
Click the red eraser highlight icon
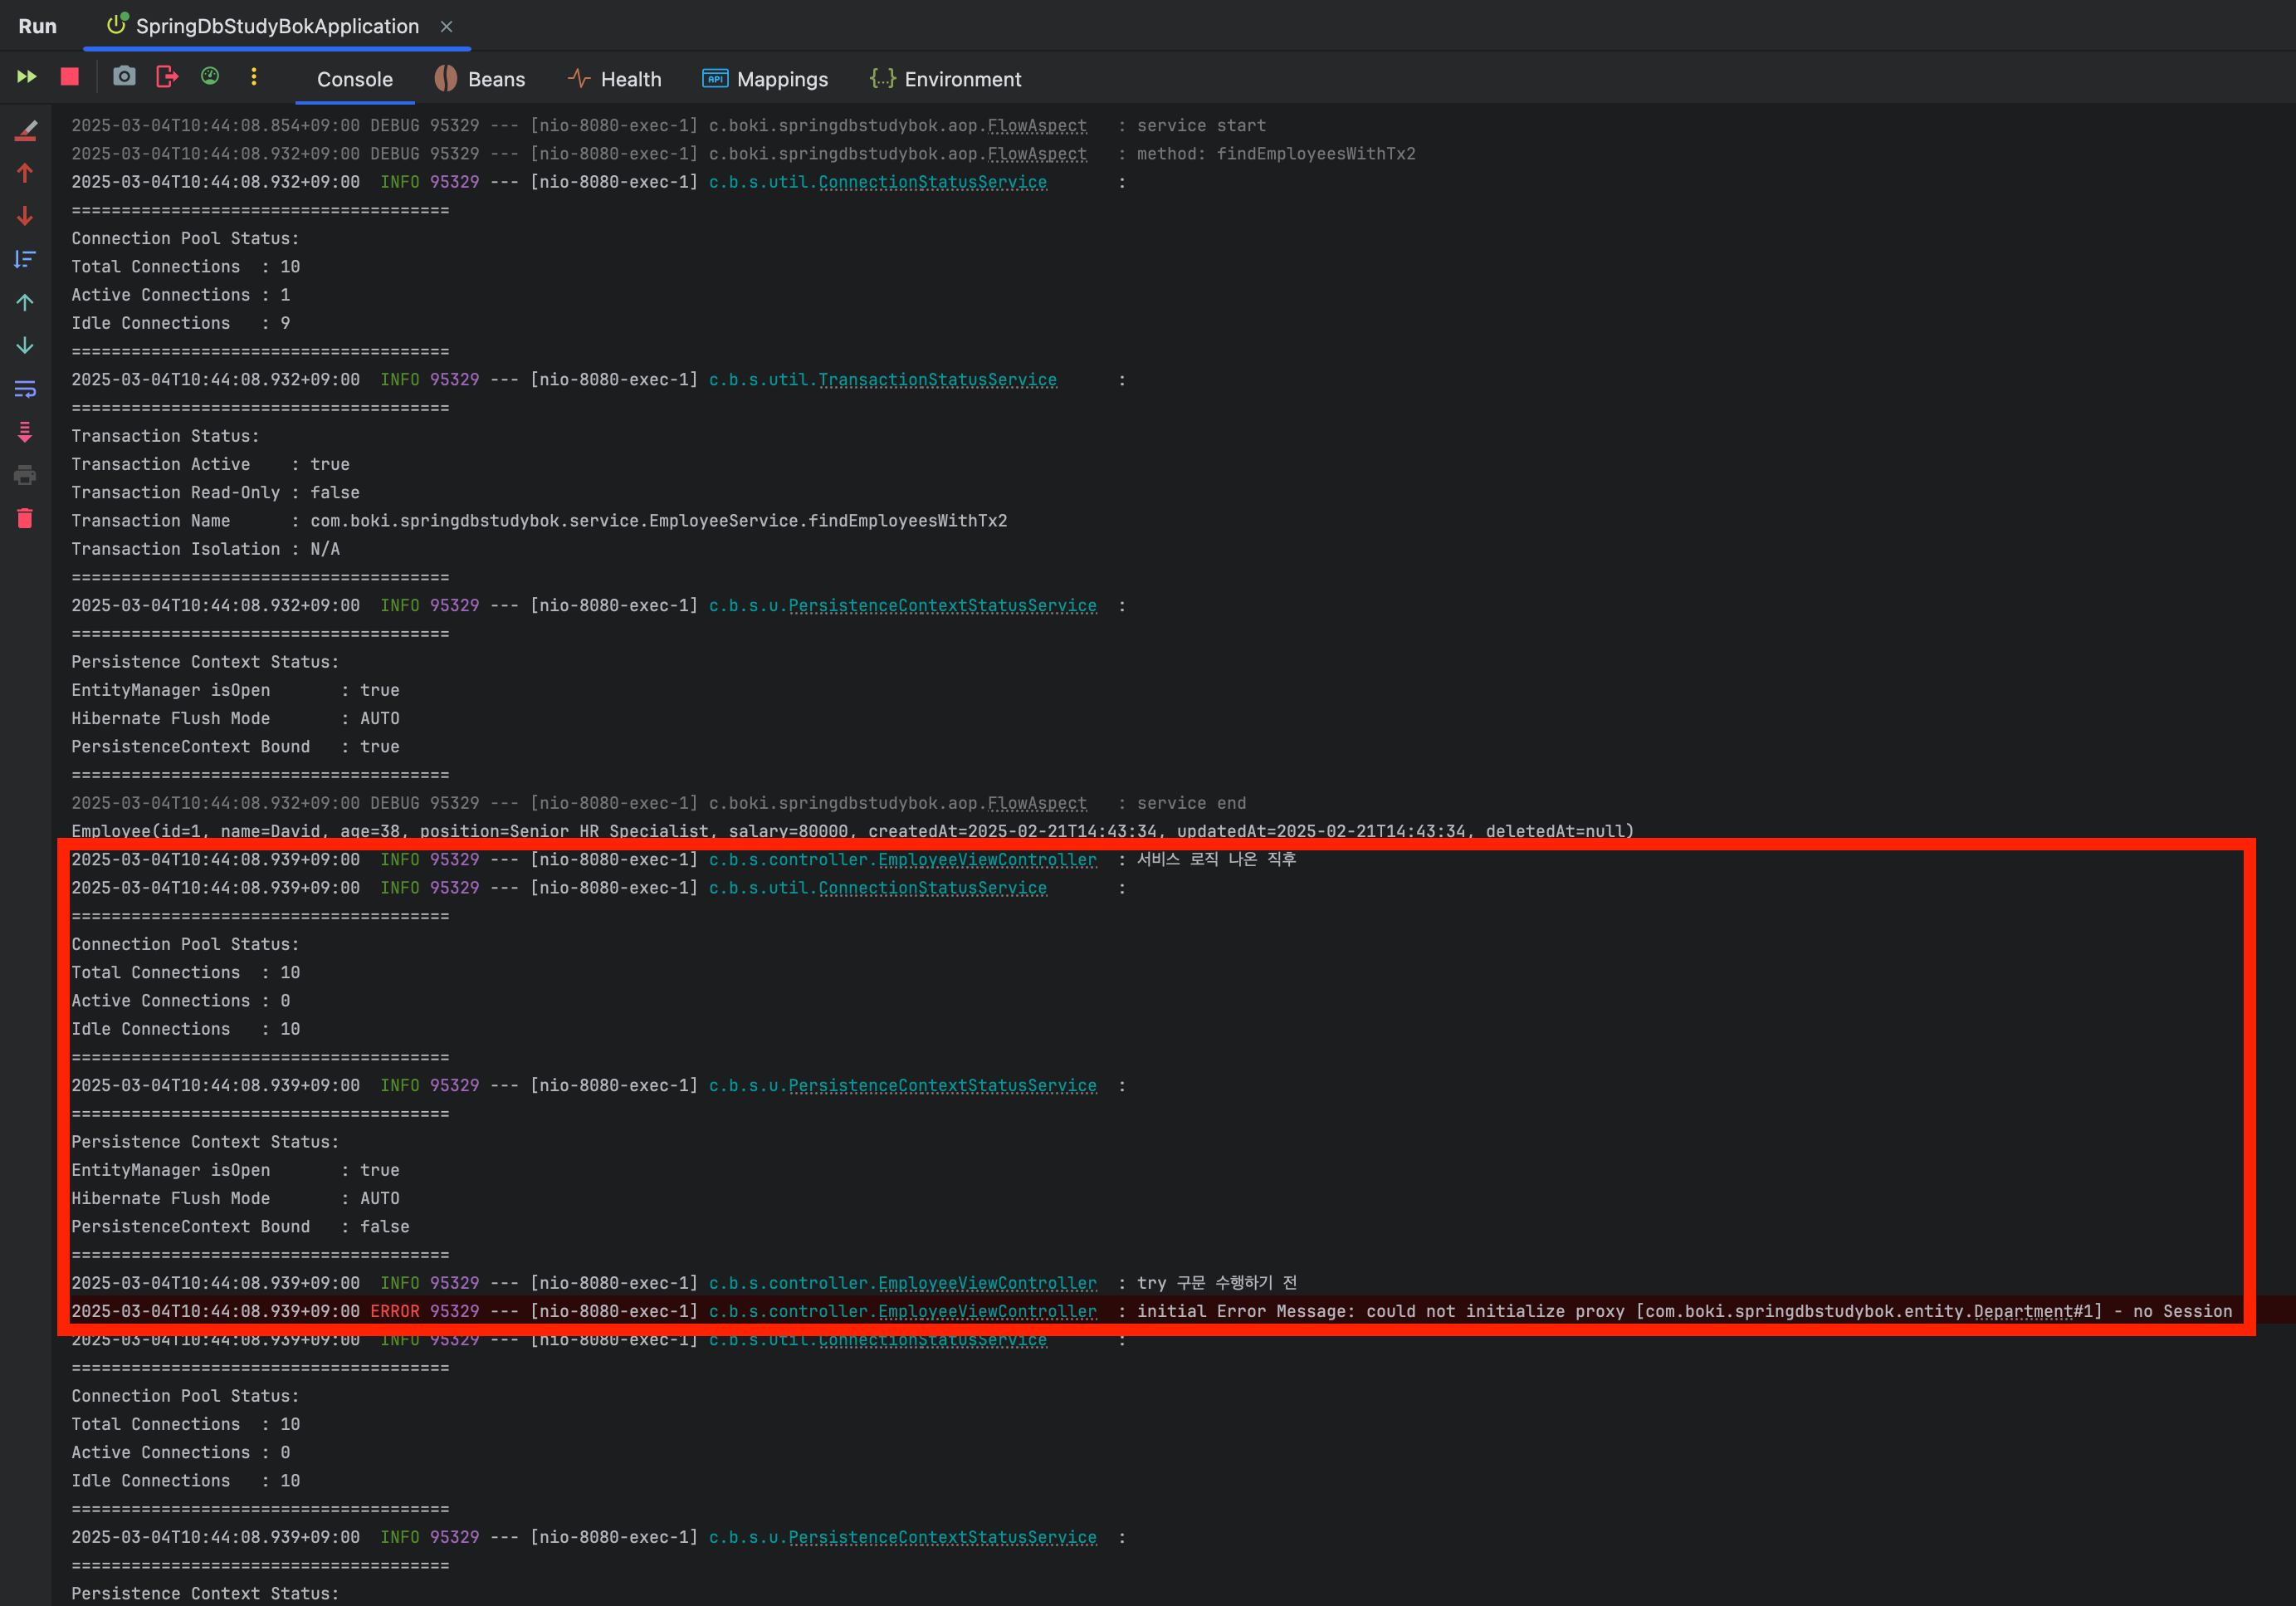click(26, 130)
